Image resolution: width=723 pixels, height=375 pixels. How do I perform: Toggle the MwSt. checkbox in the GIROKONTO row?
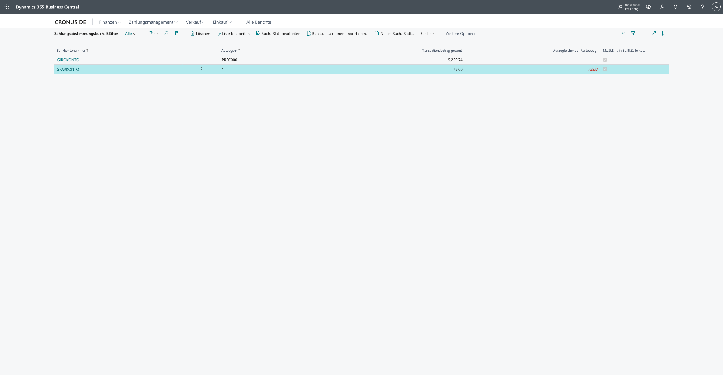[605, 60]
